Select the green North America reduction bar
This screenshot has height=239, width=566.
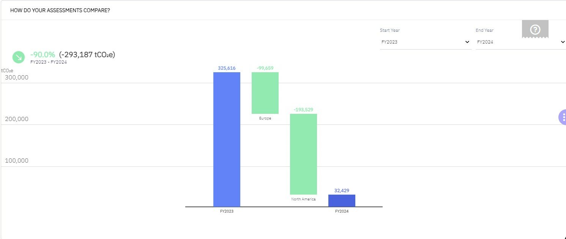(303, 154)
